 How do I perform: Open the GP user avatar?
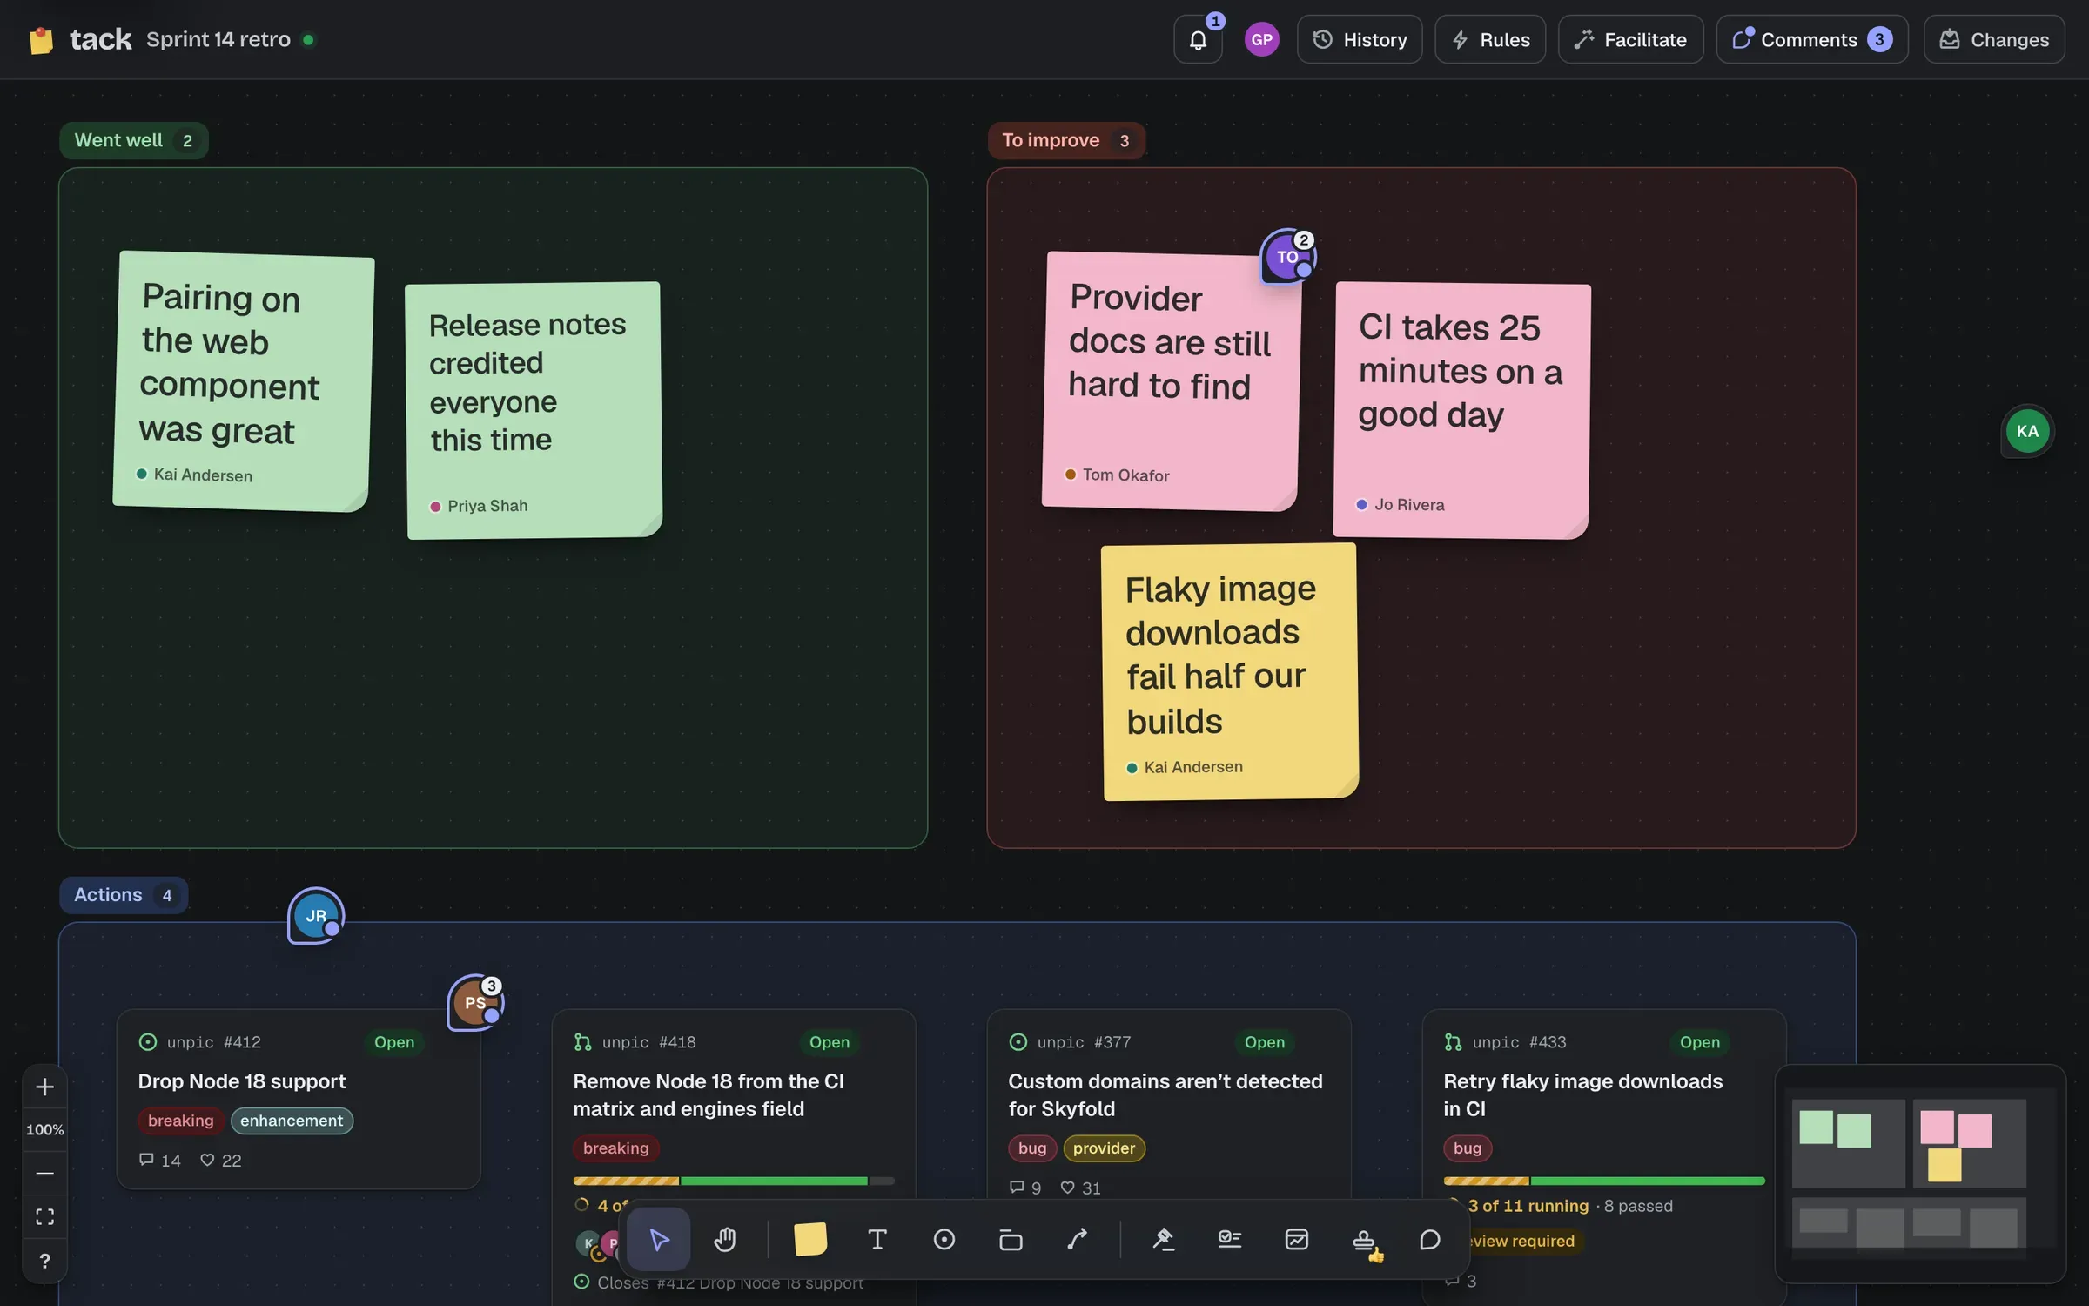[1261, 39]
